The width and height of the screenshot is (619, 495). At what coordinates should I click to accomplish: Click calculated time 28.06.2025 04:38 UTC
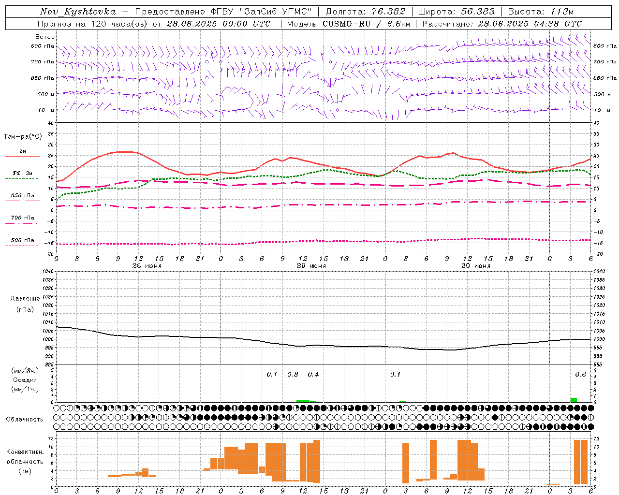[x=530, y=23]
